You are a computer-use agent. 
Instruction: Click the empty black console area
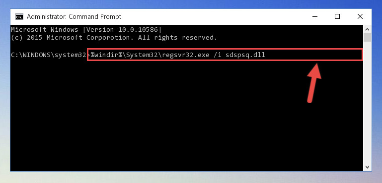[x=185, y=117]
